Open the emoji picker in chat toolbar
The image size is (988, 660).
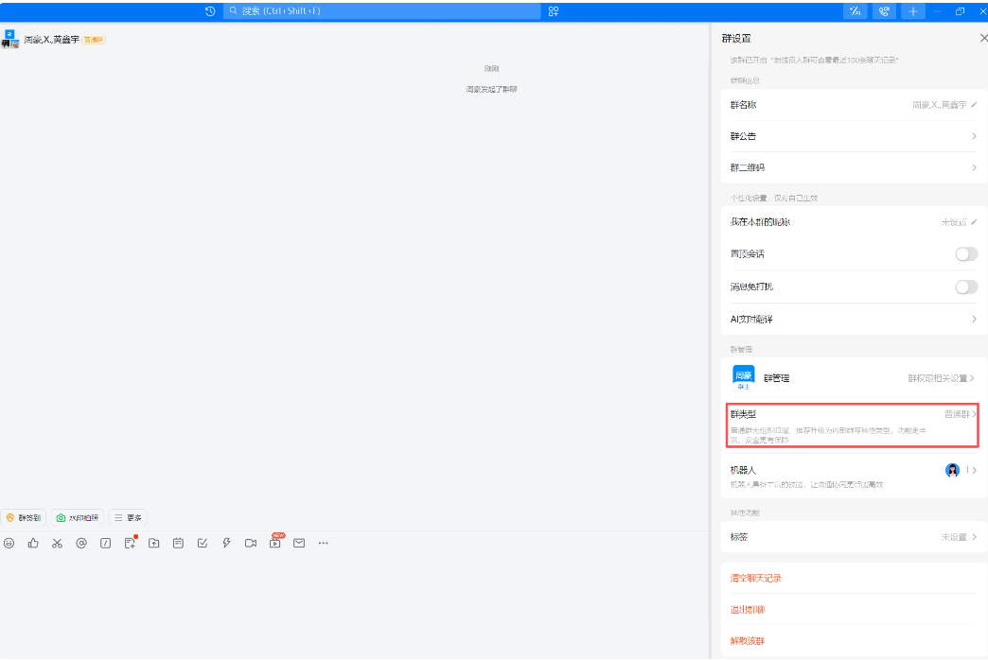click(x=9, y=544)
